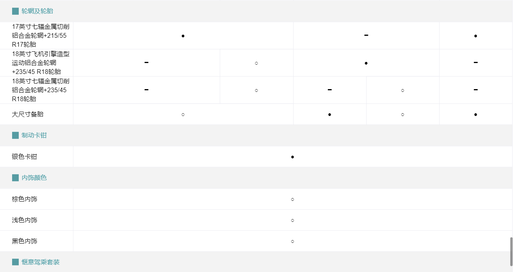Click the 黑色内饰 row label

coord(25,241)
